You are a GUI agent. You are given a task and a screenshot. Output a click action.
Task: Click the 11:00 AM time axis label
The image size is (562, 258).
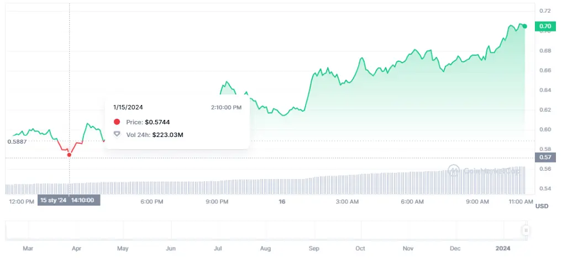pos(521,202)
